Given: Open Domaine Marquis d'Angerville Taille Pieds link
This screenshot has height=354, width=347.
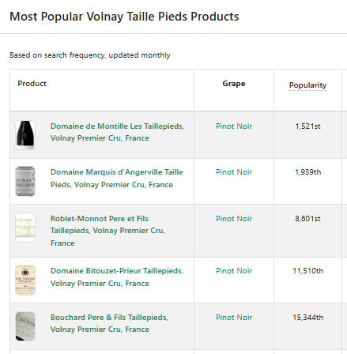Looking at the screenshot, I should click(x=117, y=179).
